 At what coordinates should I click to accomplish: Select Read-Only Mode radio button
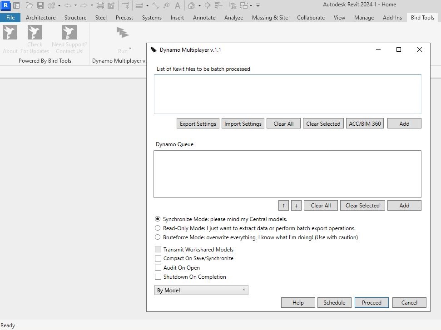(x=158, y=228)
